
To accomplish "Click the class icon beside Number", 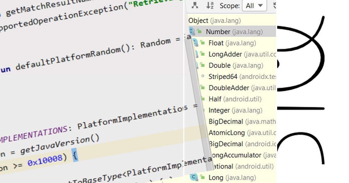I will (x=191, y=32).
